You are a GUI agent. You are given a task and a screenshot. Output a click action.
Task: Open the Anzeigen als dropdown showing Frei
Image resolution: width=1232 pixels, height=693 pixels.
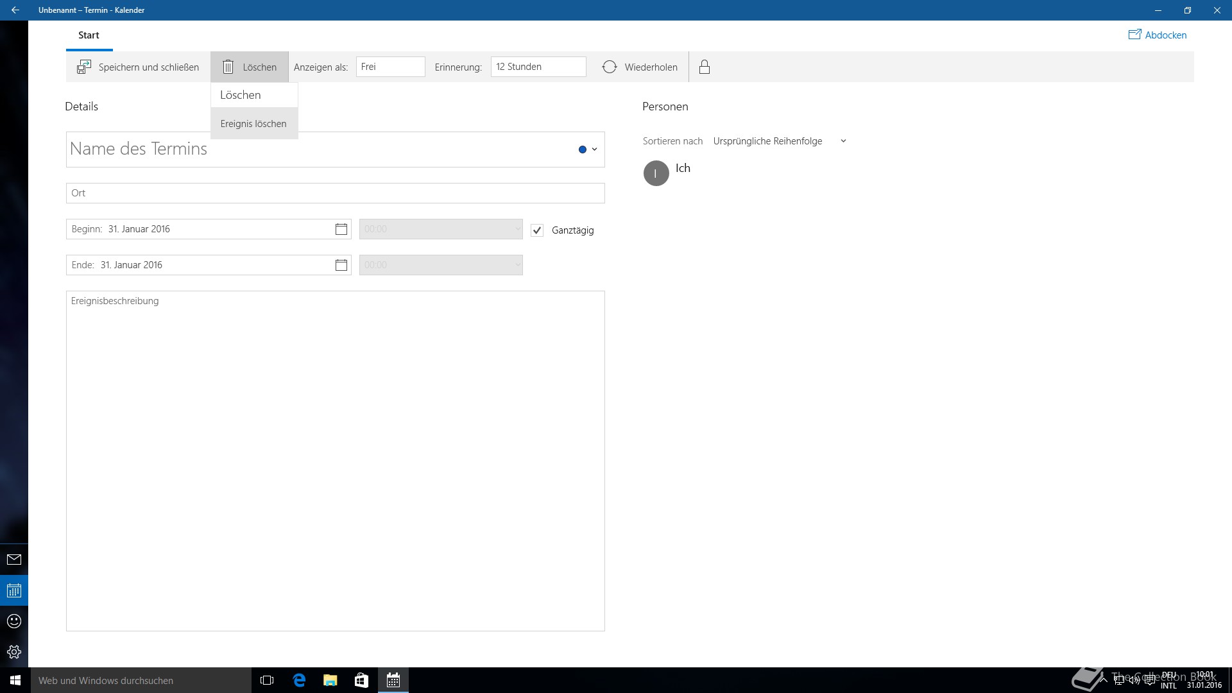click(390, 67)
